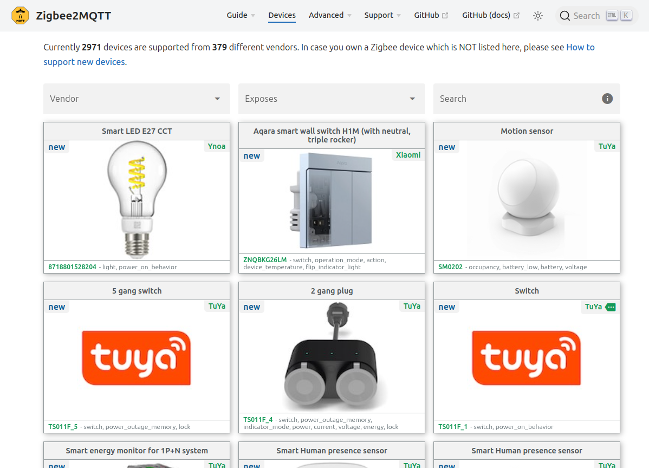Click the green tag icon beside TuYa on Switch card
Image resolution: width=649 pixels, height=468 pixels.
point(611,307)
